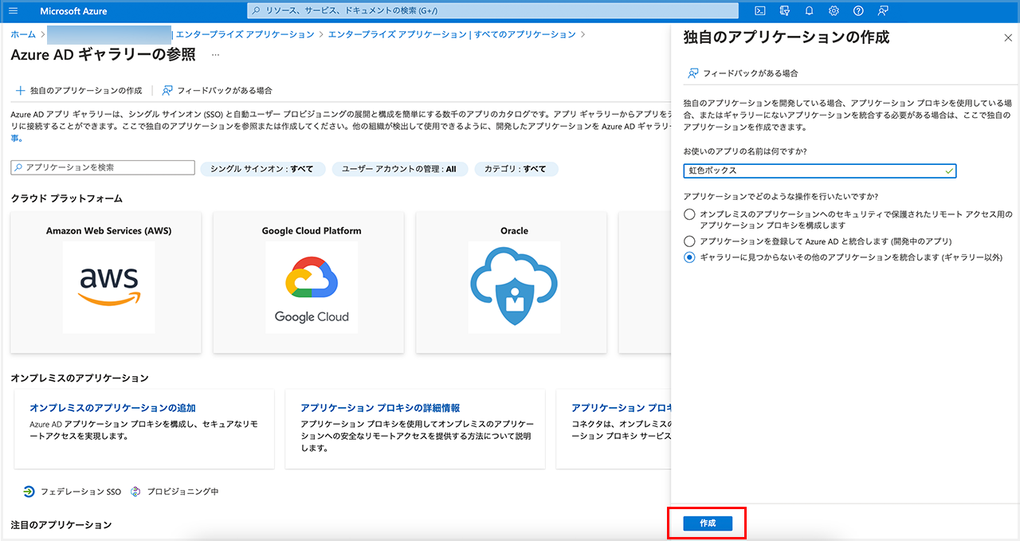The width and height of the screenshot is (1020, 541).
Task: Open the directories and subscriptions filter icon
Action: coord(785,11)
